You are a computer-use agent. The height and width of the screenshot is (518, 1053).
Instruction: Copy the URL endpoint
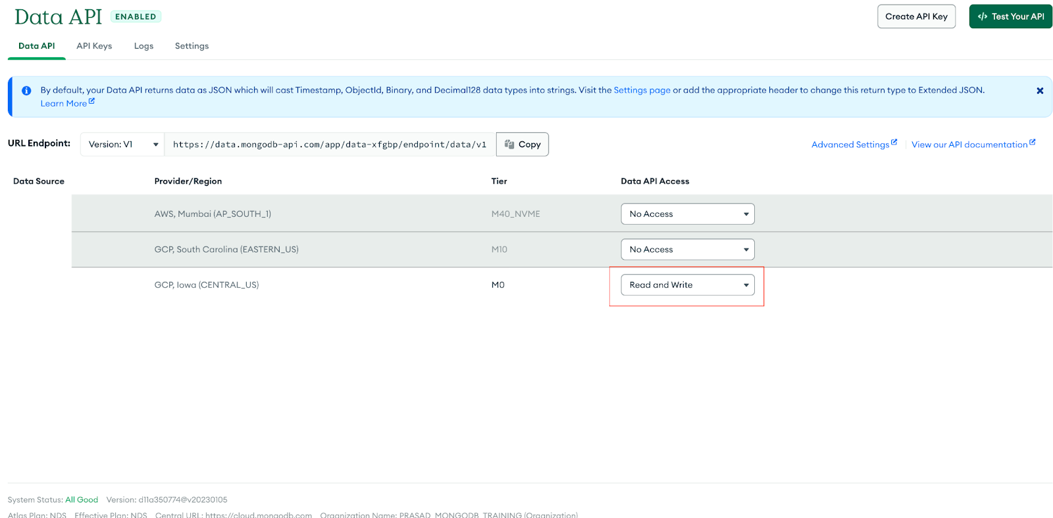pyautogui.click(x=523, y=145)
